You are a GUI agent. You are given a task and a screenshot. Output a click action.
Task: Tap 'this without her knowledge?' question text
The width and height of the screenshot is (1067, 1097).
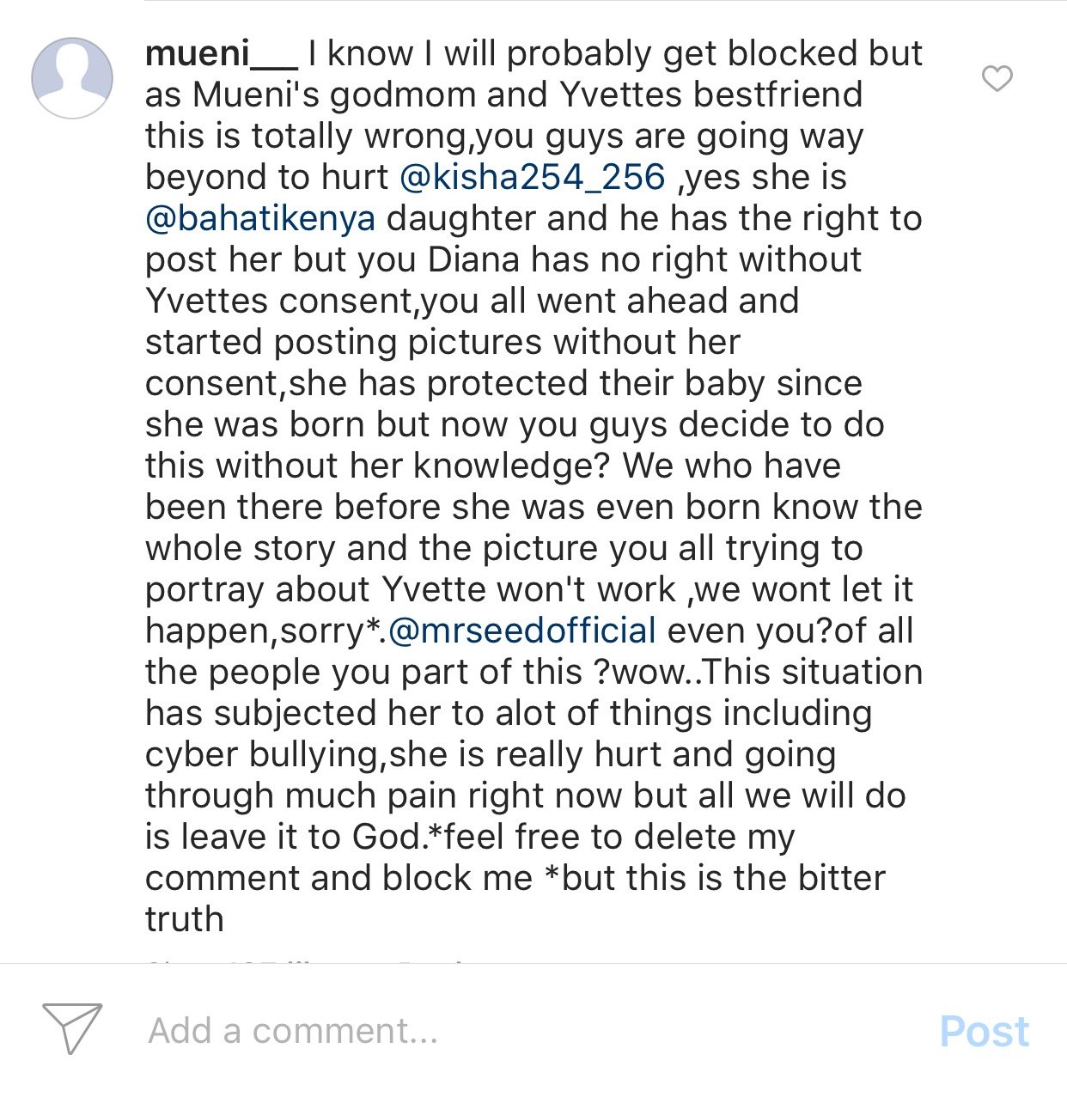pyautogui.click(x=378, y=466)
